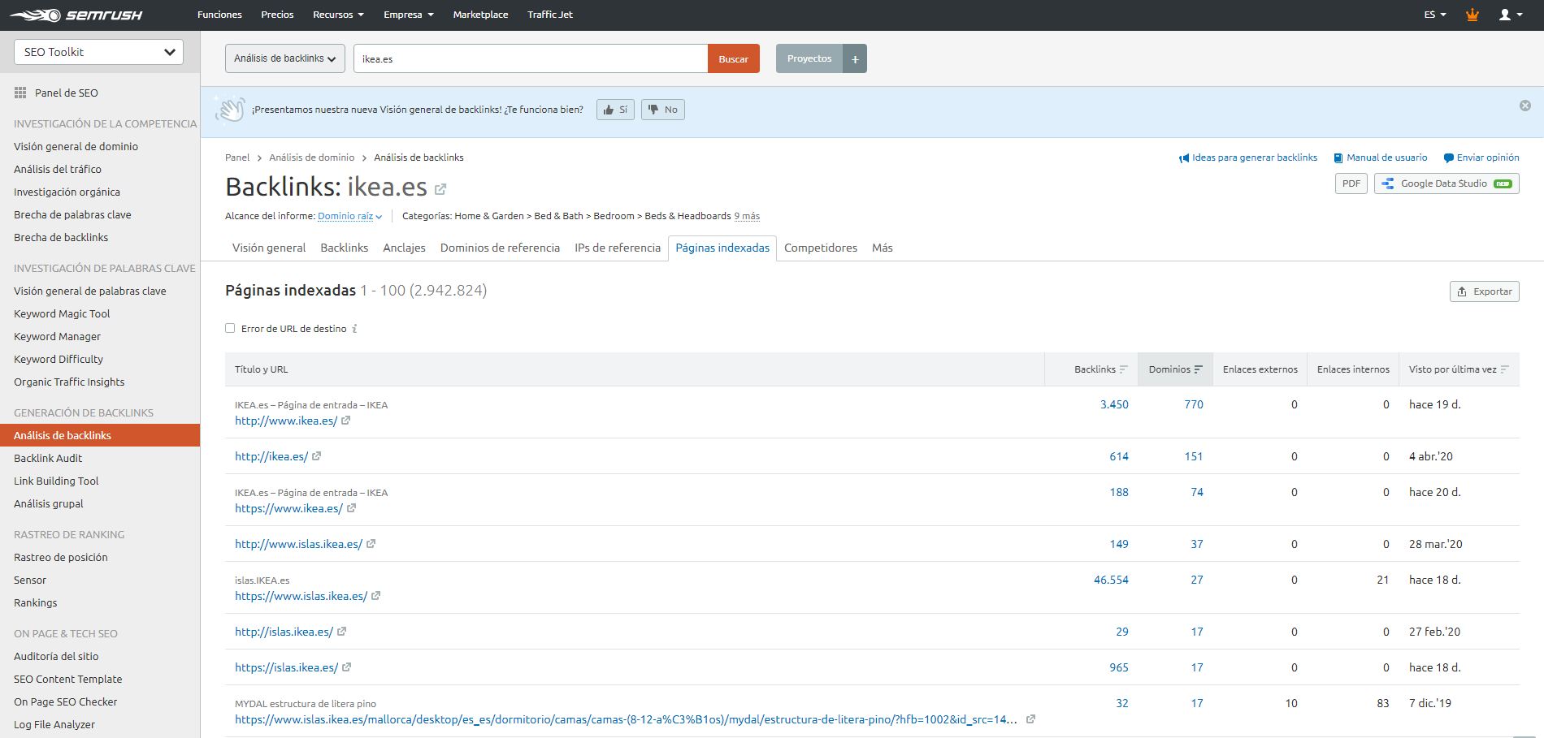
Task: Click the thumbs-down No button
Action: coord(662,110)
